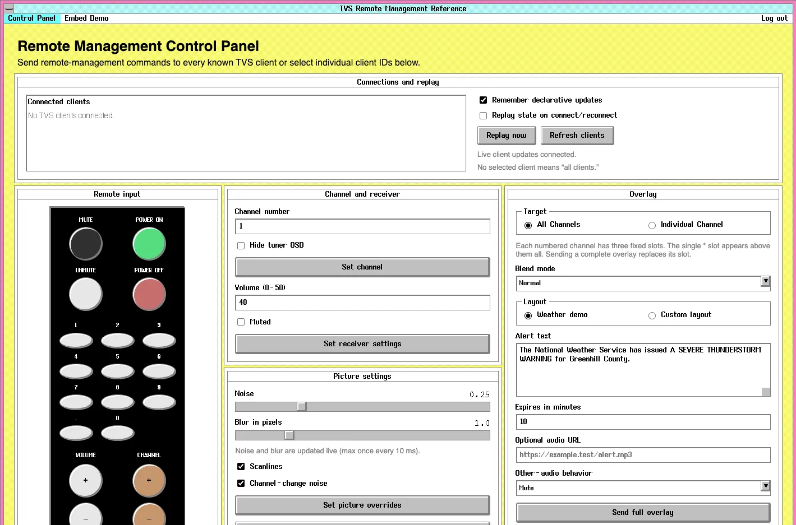This screenshot has height=525, width=796.
Task: Click the Optional audio URL field
Action: [x=643, y=455]
